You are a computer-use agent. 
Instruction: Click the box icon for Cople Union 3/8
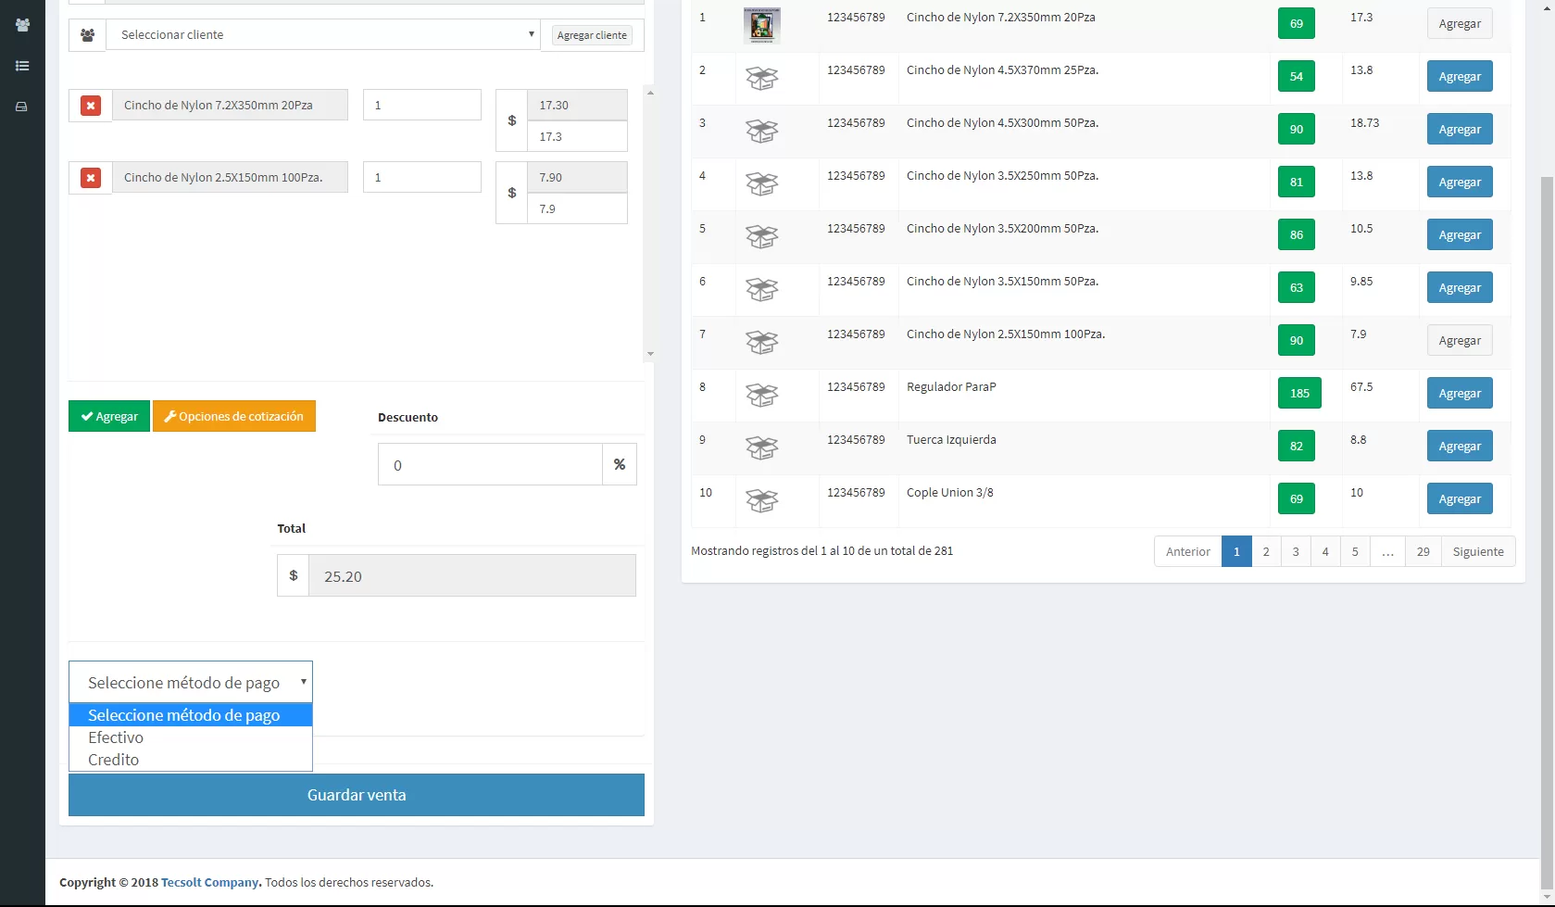761,501
